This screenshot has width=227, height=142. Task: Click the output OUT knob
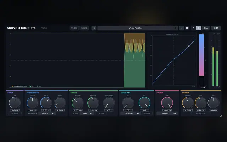214,103
